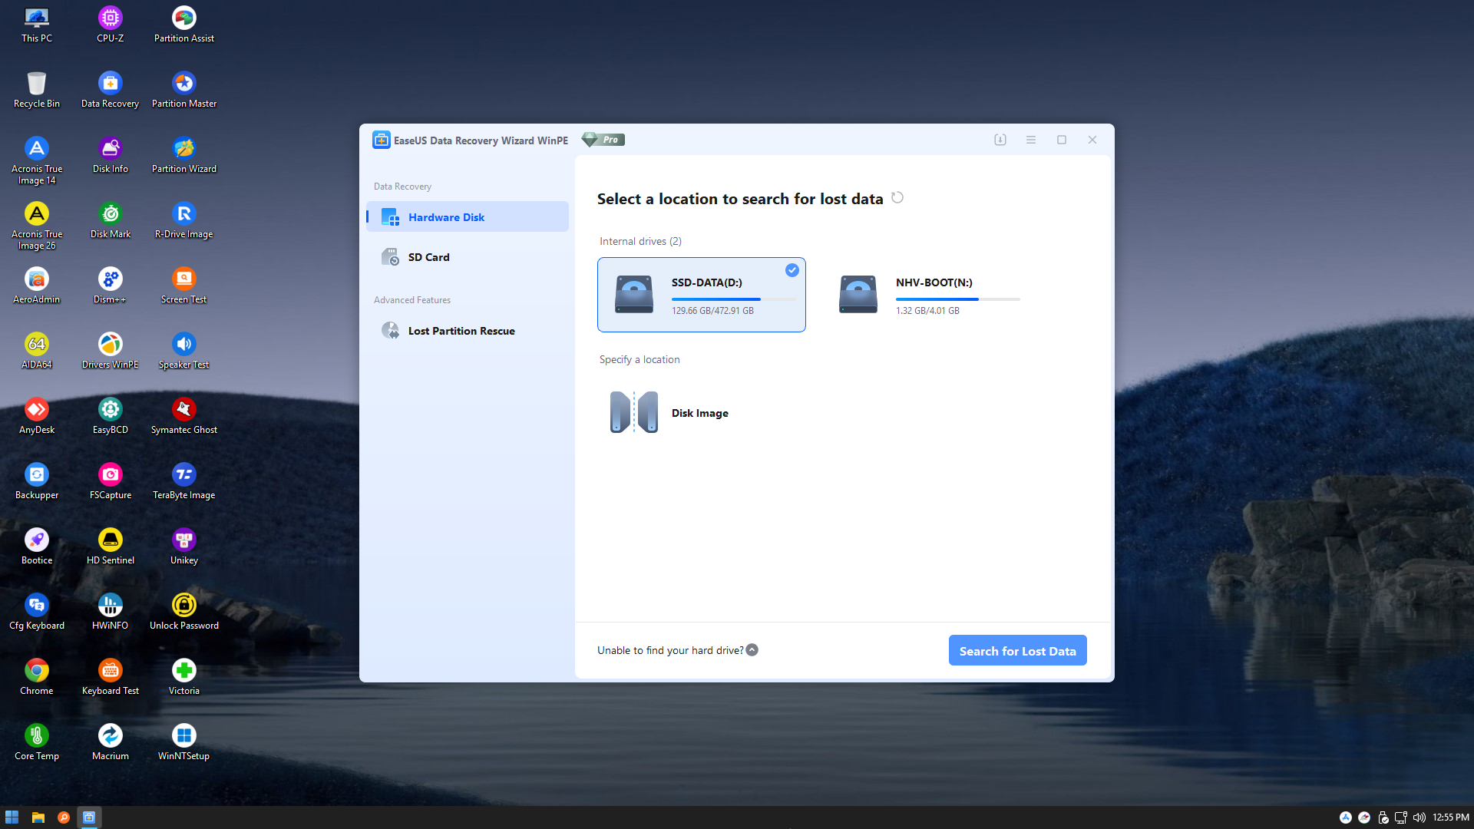1474x829 pixels.
Task: Select the Chrome desktop icon
Action: click(37, 678)
